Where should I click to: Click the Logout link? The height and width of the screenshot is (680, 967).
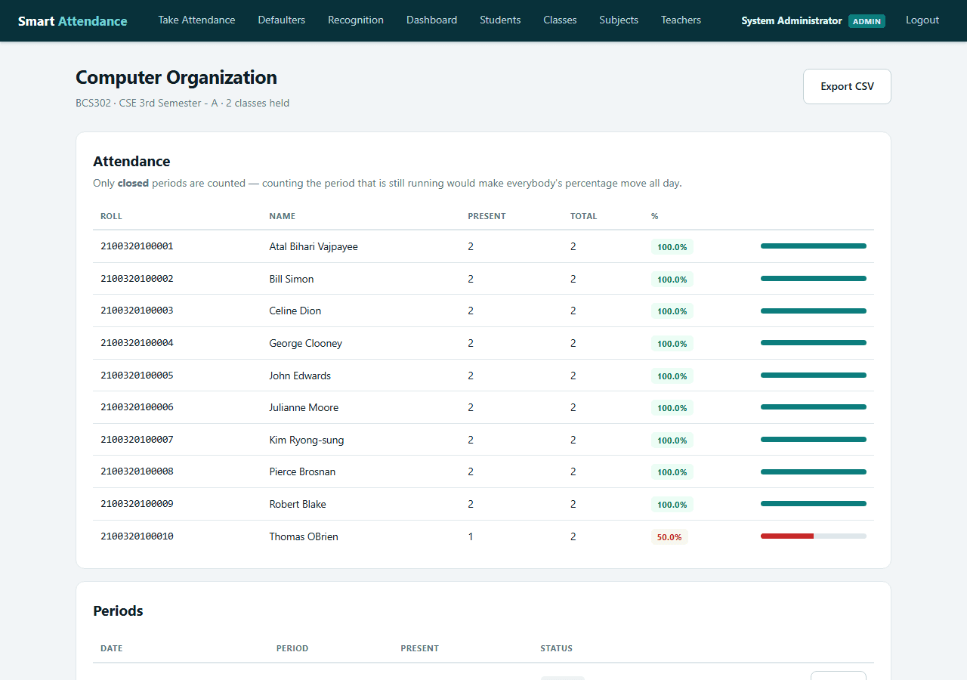pos(922,20)
